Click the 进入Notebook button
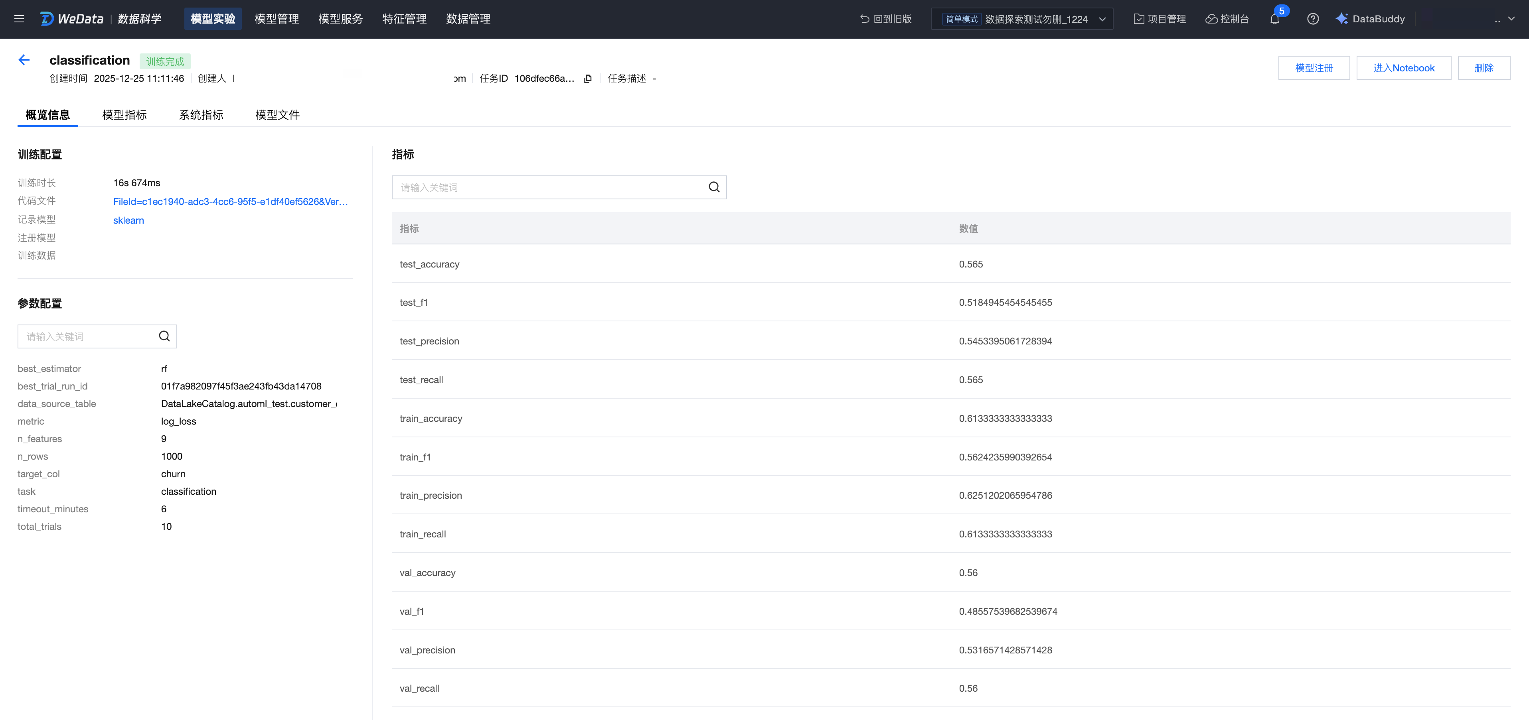 pos(1403,68)
